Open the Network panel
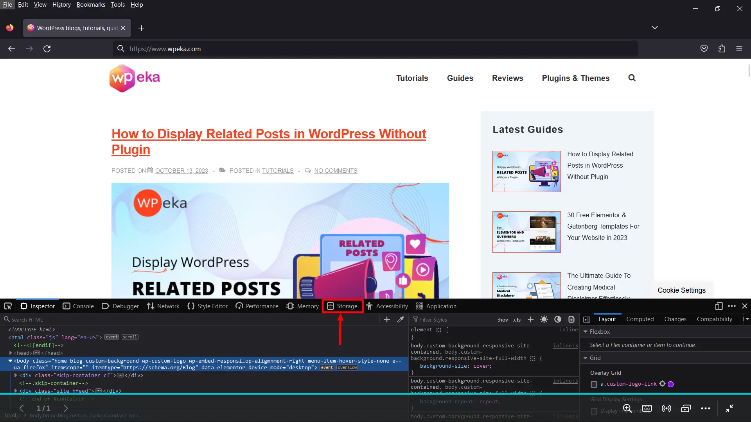Screen dimensions: 751x422 click(163, 306)
